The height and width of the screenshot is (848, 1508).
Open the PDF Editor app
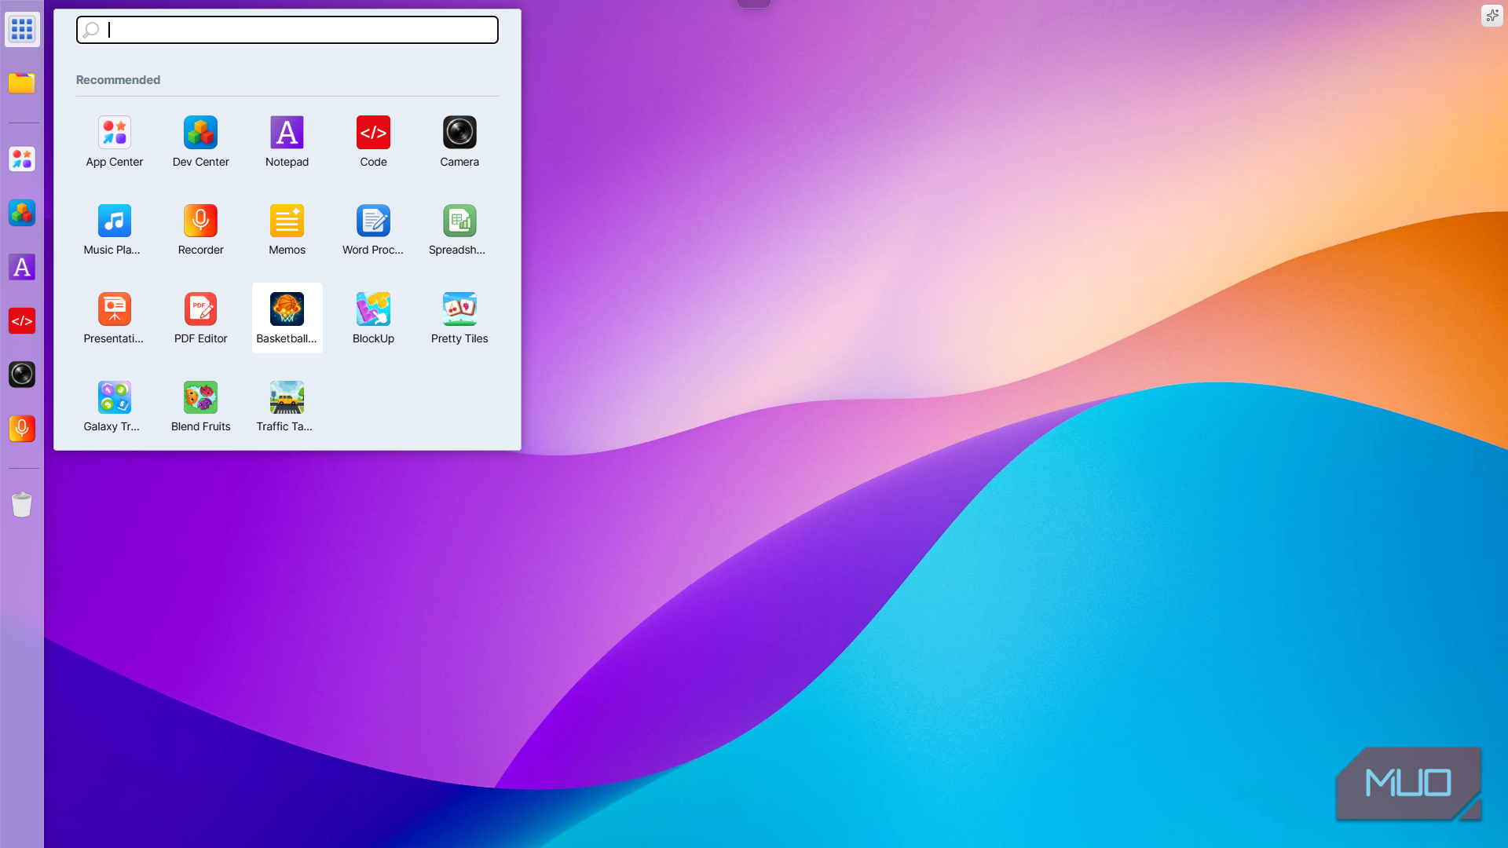click(x=201, y=319)
